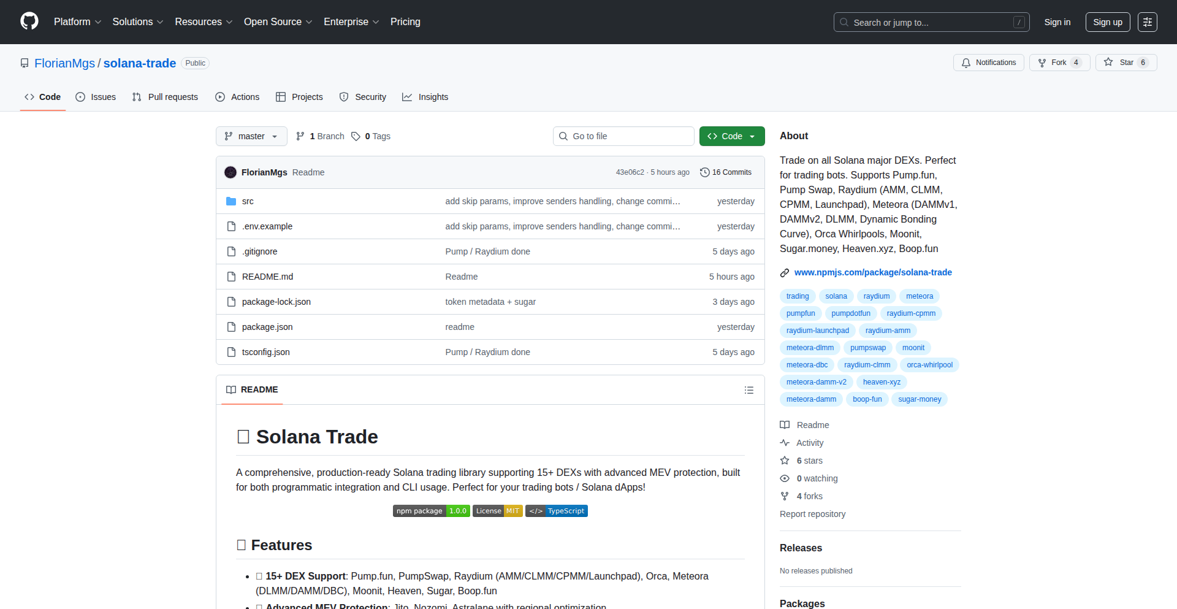Click the README.md file icon

[231, 277]
